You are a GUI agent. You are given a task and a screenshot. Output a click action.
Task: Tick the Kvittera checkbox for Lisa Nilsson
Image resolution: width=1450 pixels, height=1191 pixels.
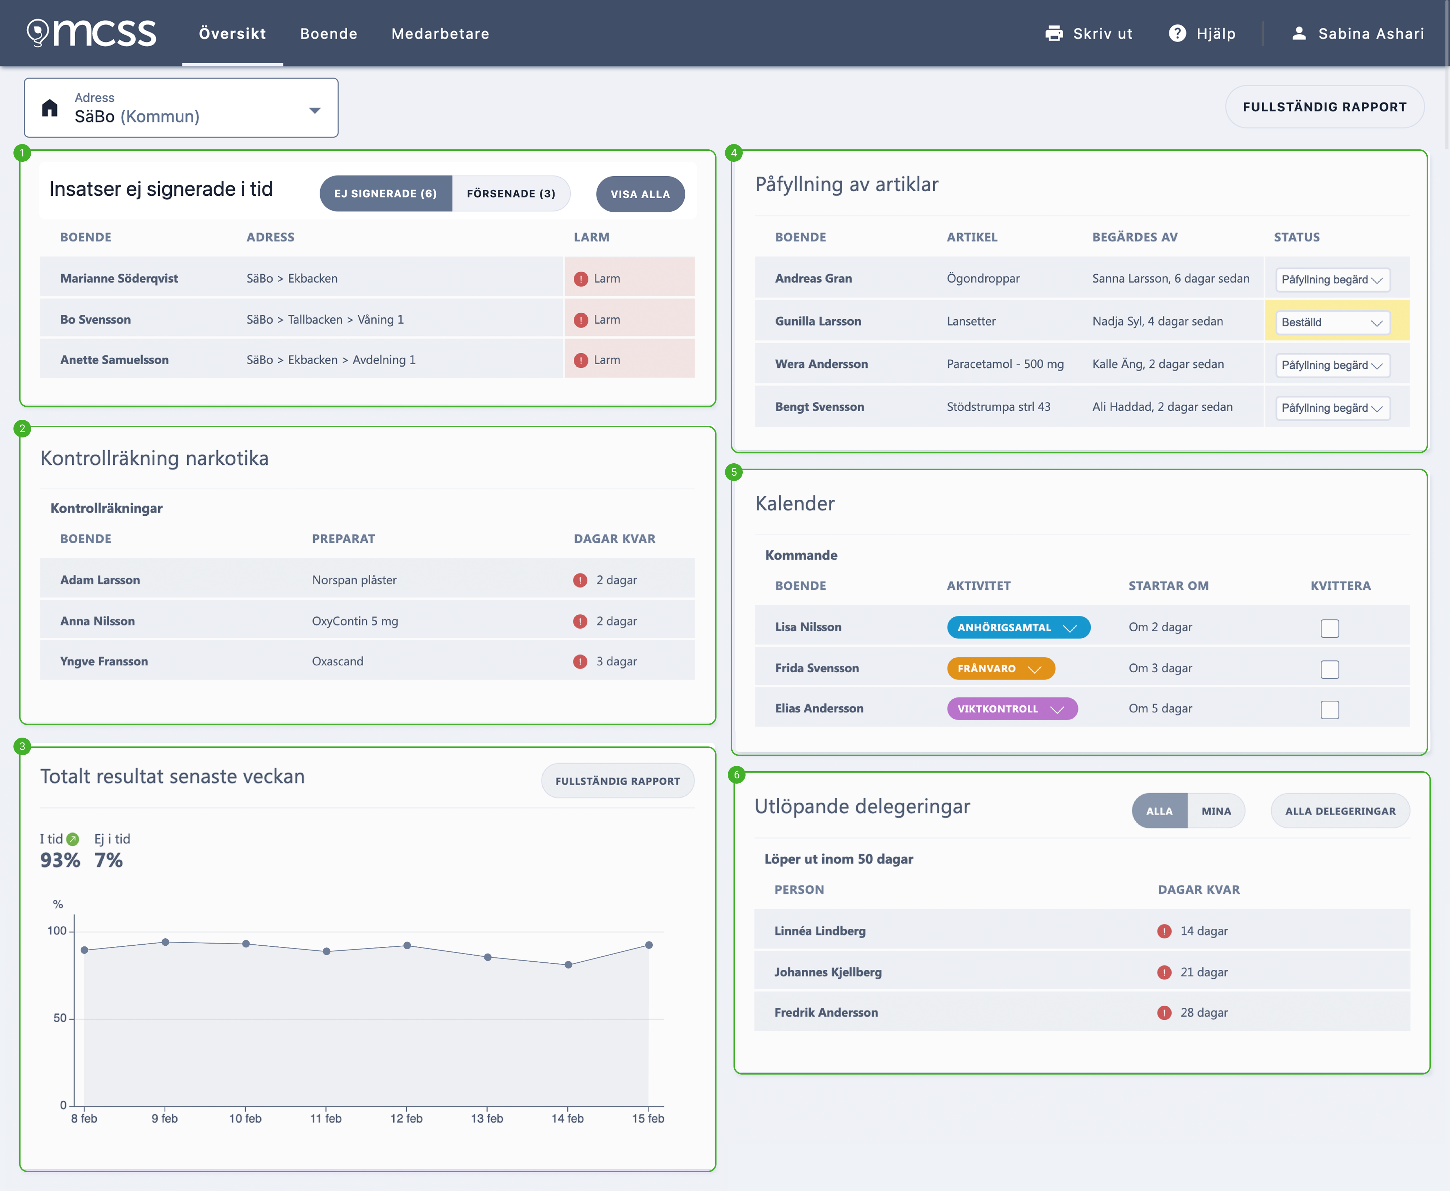pyautogui.click(x=1329, y=628)
